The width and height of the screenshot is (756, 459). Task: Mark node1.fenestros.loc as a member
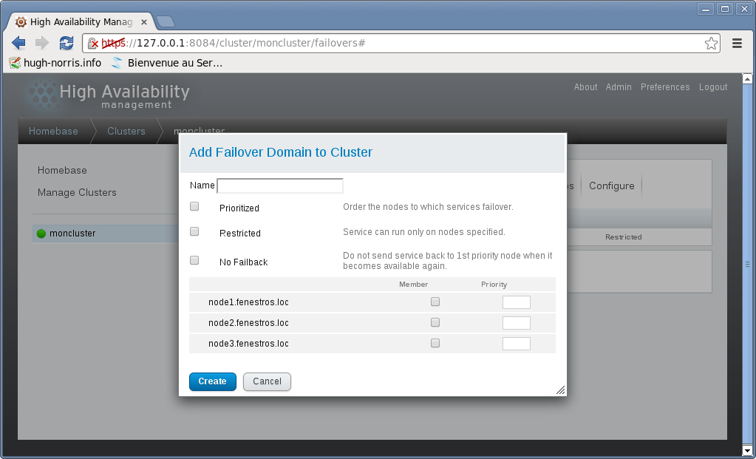(x=435, y=302)
